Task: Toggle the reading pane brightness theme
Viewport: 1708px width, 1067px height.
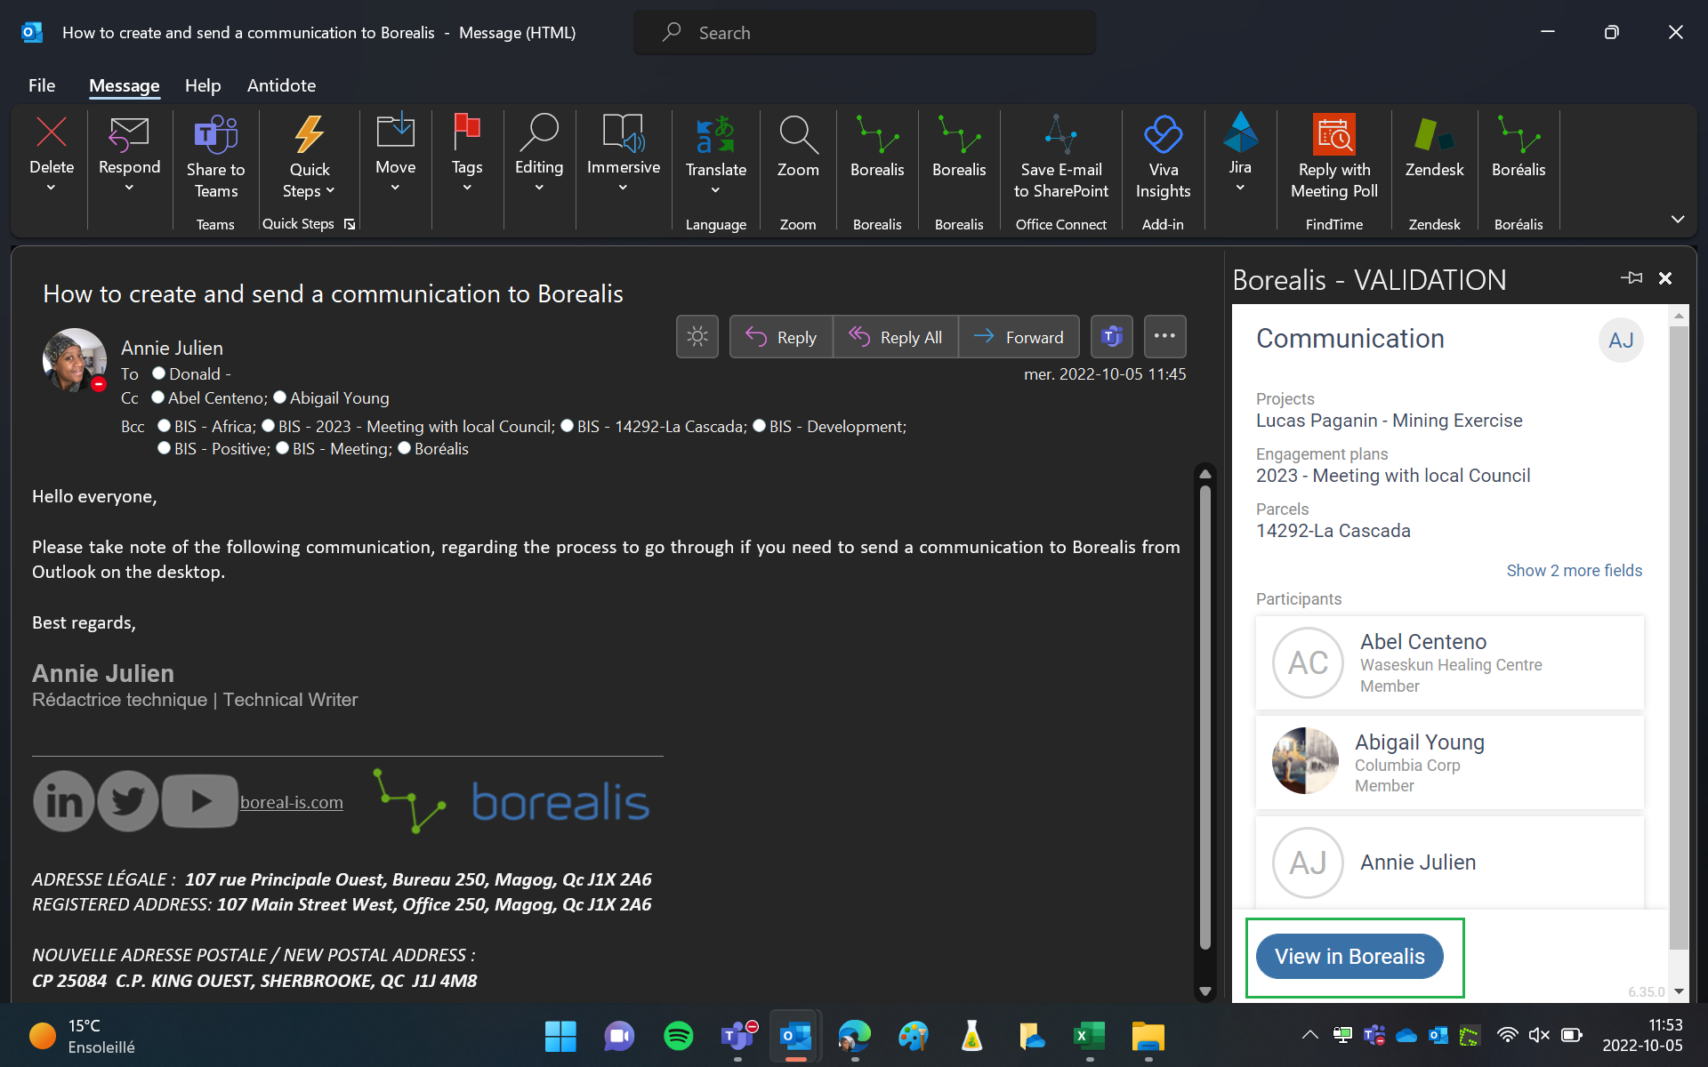Action: (x=697, y=336)
